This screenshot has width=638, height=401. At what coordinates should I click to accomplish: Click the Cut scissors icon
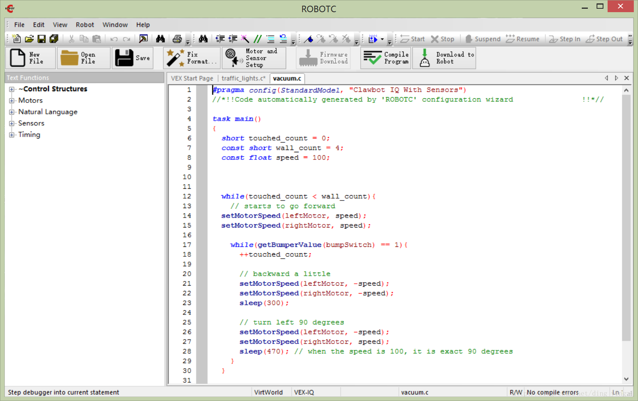click(x=71, y=39)
